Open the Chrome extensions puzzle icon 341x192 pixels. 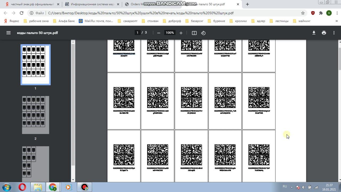coord(321,13)
